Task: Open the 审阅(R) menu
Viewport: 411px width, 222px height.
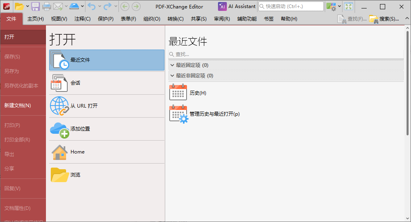Action: coord(222,19)
